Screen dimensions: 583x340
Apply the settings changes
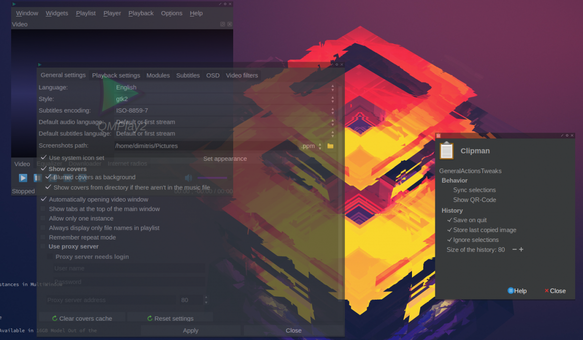tap(190, 330)
